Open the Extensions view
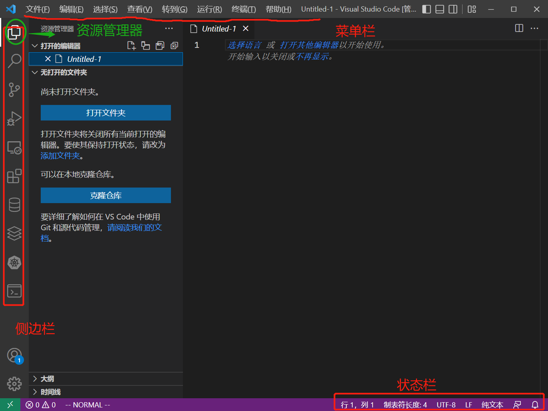 point(14,176)
